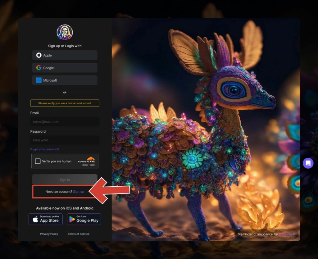318x259 pixels.
Task: Click the Sign in button
Action: click(x=65, y=180)
